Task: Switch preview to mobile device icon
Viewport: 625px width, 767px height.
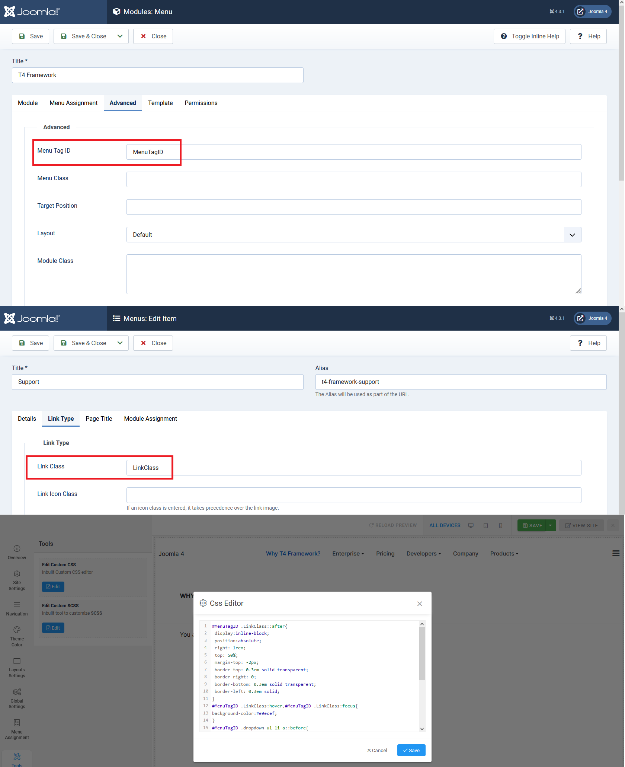Action: (501, 525)
